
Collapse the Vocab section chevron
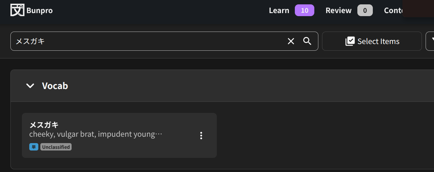[30, 86]
